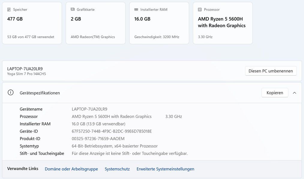Click 'AMD Ryzen 5 5600H with Radeon Graphics' card title
This screenshot has width=304, height=179.
tap(221, 22)
